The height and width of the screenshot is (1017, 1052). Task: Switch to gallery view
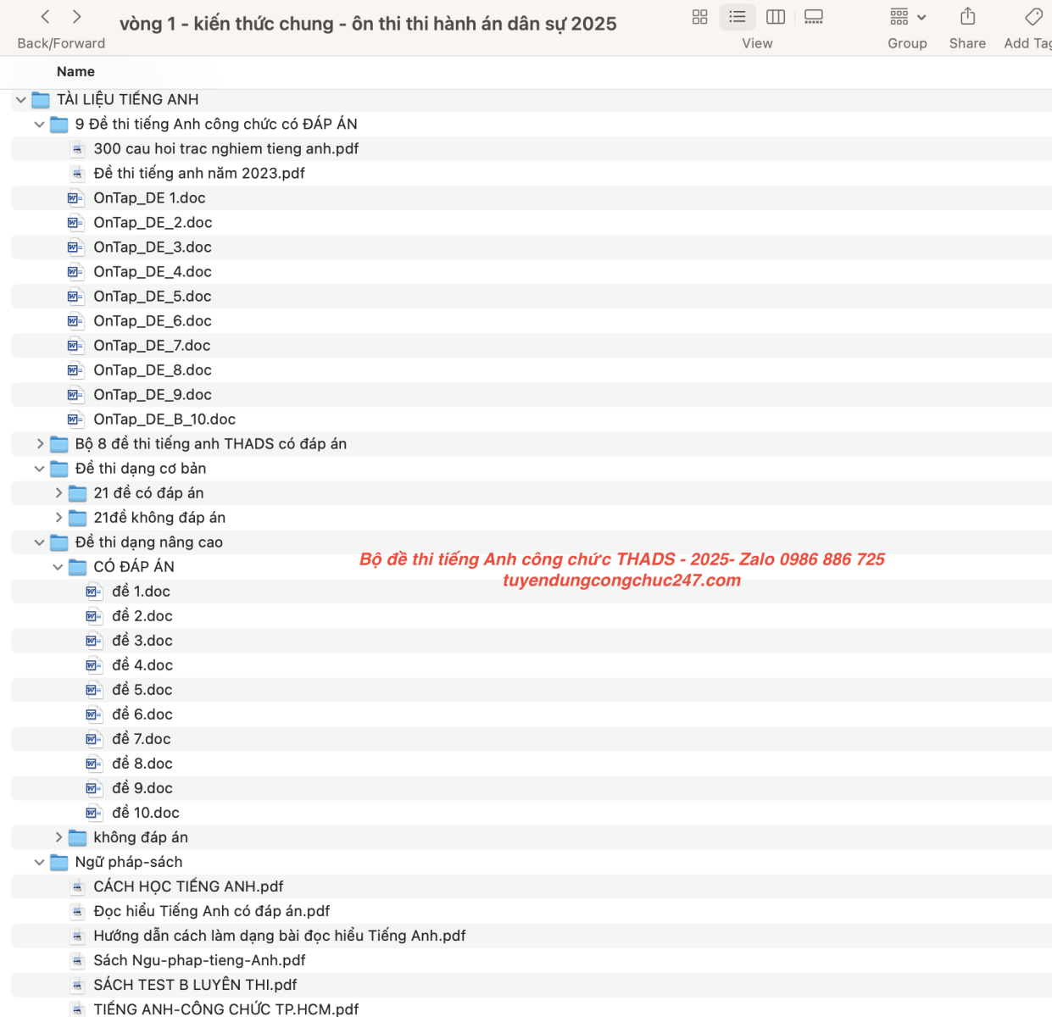[x=814, y=17]
